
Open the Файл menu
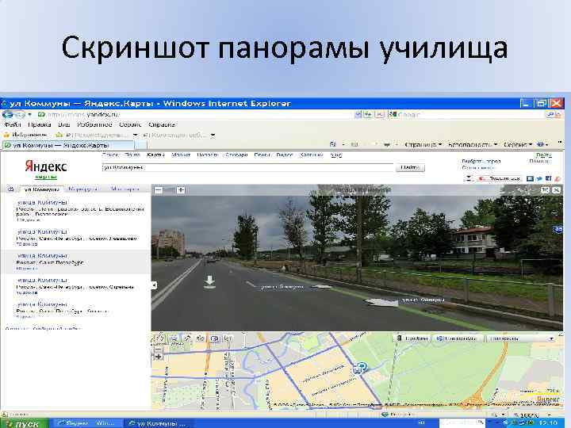(x=13, y=125)
